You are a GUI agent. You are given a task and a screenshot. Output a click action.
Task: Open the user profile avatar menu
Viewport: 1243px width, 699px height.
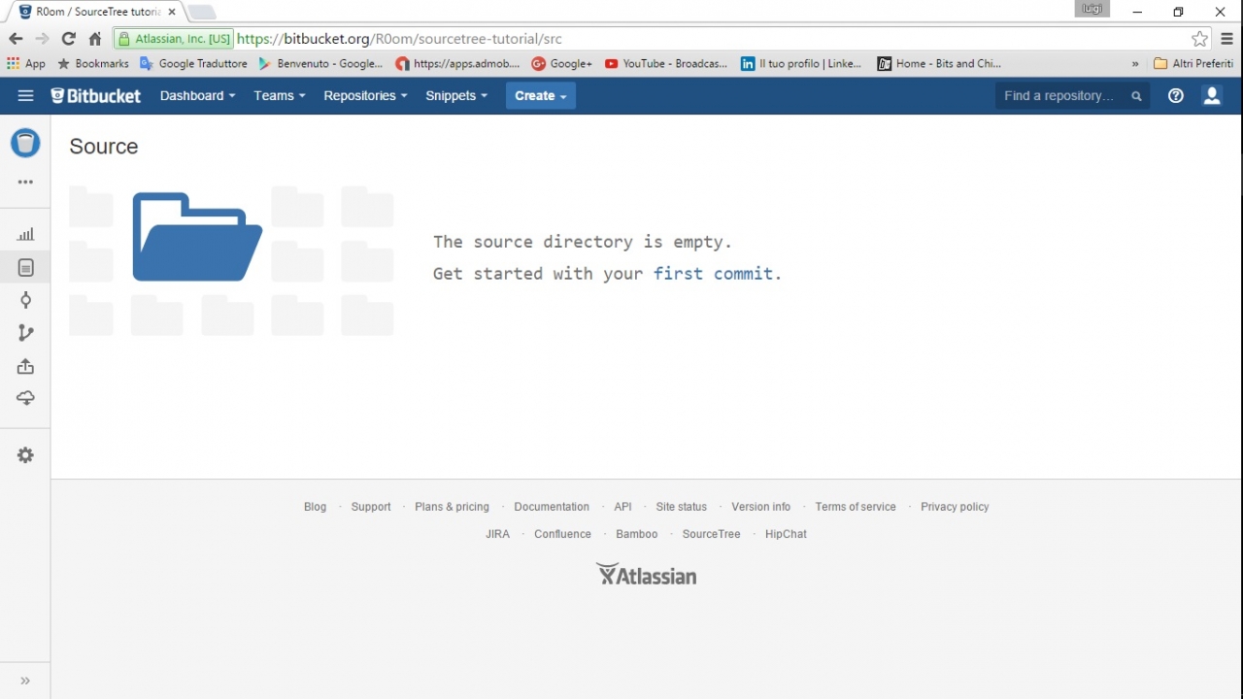coord(1212,95)
